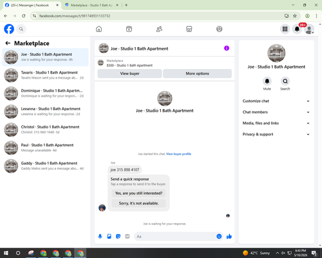Open the taskbar notification center icon
The height and width of the screenshot is (258, 322).
pos(314,253)
